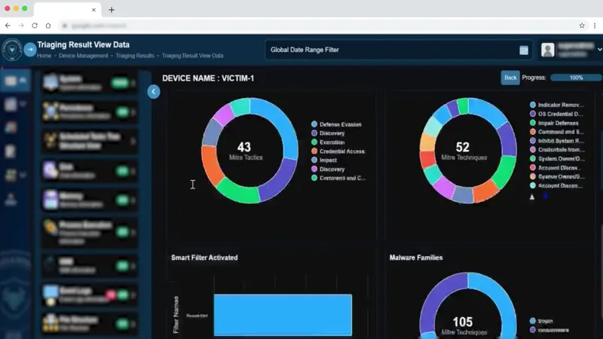Click the browser address bar
This screenshot has width=603, height=339.
pyautogui.click(x=317, y=26)
